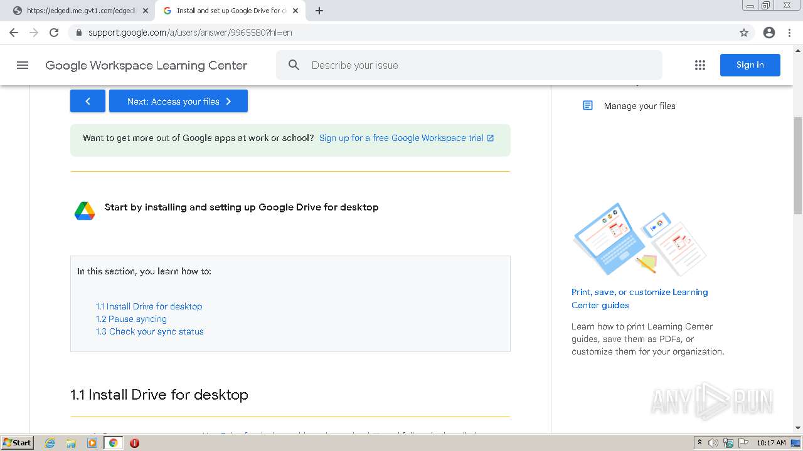803x451 pixels.
Task: Click the volume icon in system tray
Action: pyautogui.click(x=713, y=443)
